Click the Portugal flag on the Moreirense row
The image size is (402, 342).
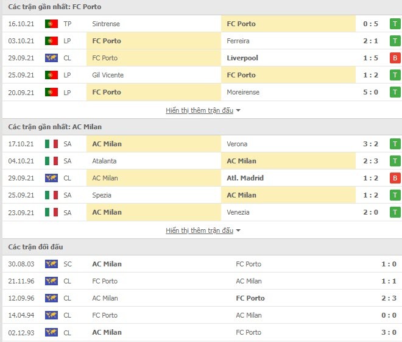pos(51,92)
